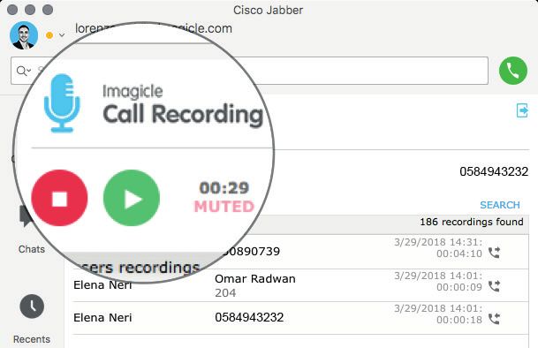Click the macOS zoom window button

[48, 10]
